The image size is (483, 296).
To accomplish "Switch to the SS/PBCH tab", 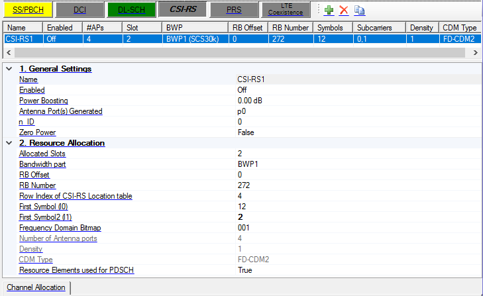I will point(28,9).
